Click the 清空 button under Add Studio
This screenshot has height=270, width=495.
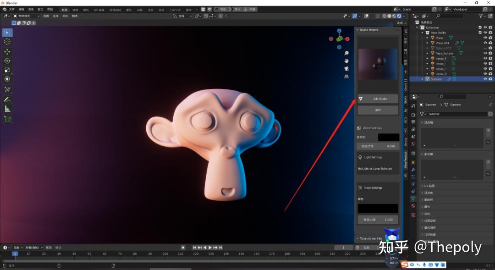click(x=378, y=110)
